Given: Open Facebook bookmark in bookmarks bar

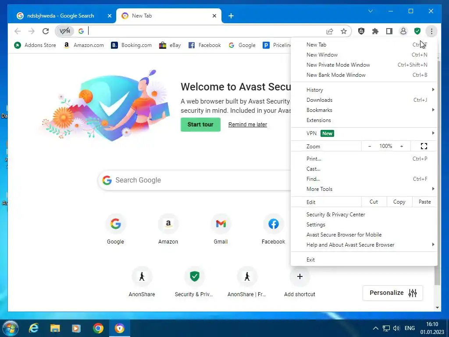Looking at the screenshot, I should 205,45.
